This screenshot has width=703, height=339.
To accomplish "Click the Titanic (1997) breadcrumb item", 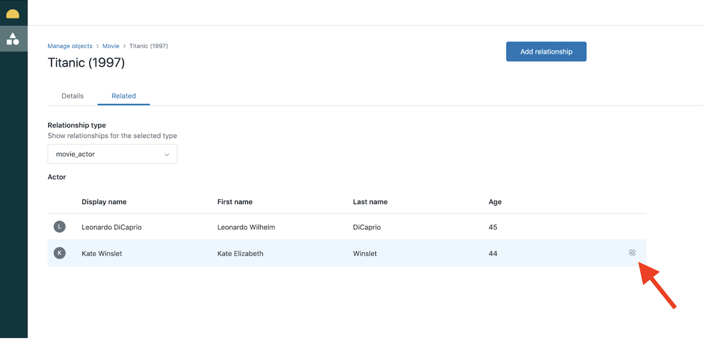I will coord(149,46).
